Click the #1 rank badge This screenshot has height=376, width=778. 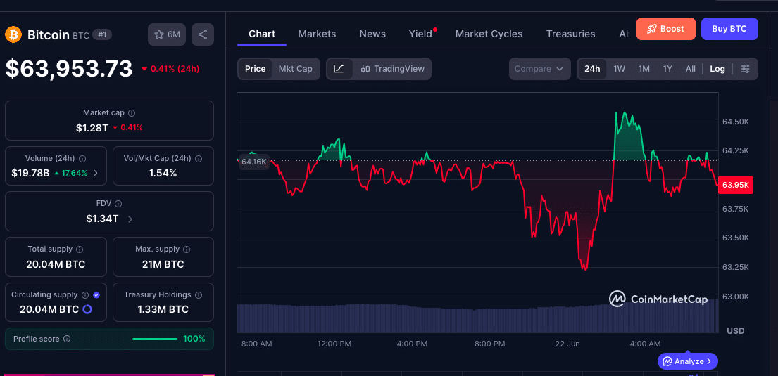click(102, 34)
